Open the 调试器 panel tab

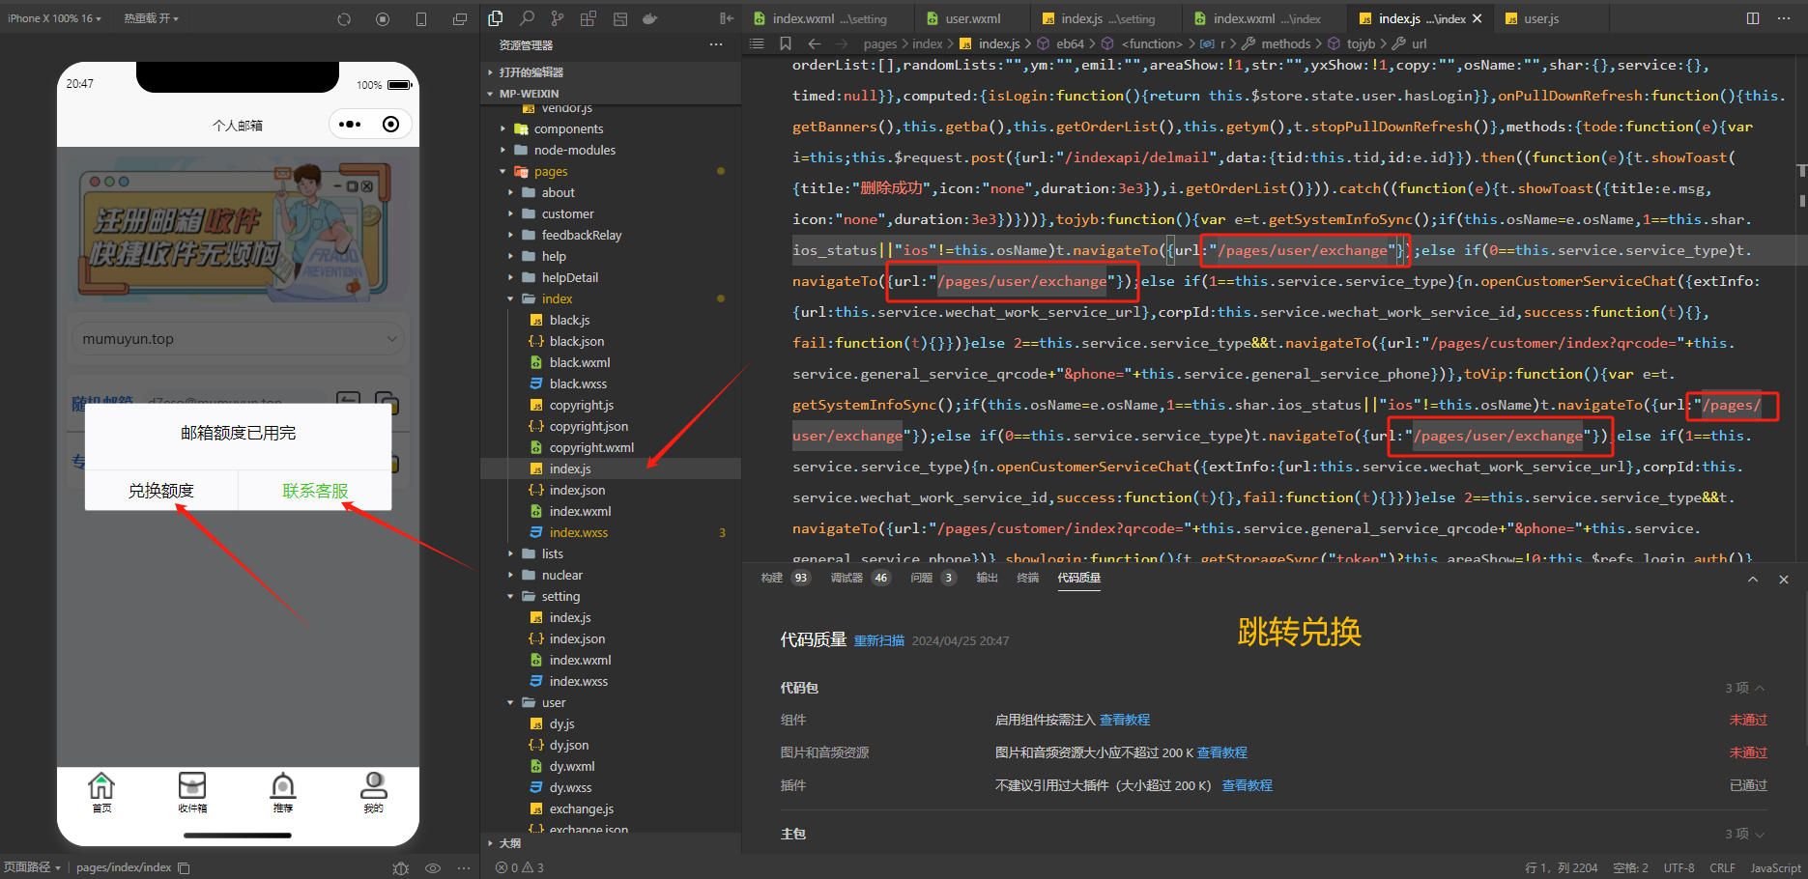pos(847,578)
